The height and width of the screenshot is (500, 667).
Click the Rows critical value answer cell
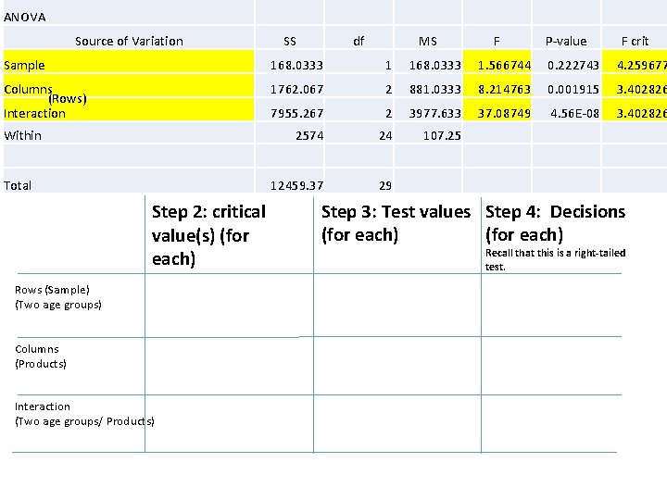click(230, 306)
